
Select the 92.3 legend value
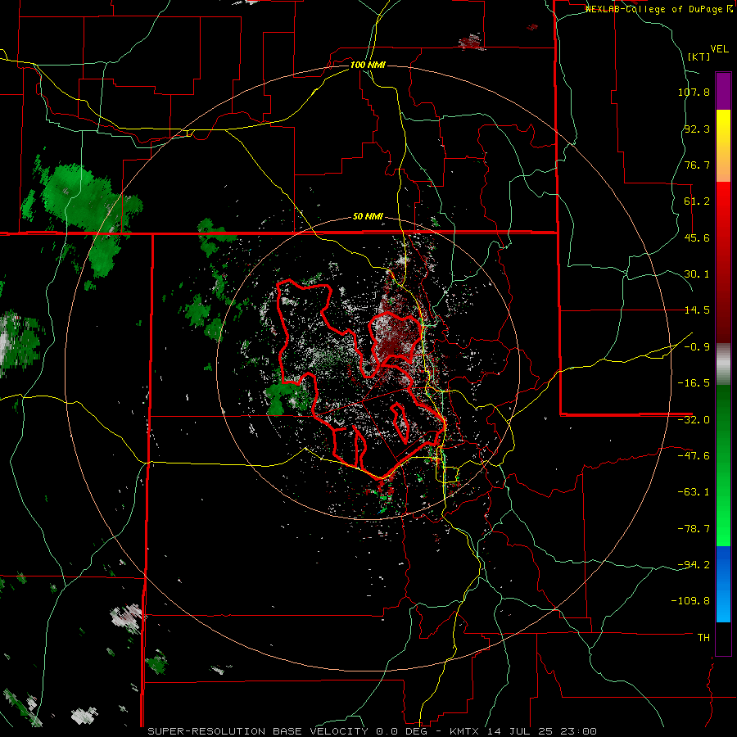pyautogui.click(x=697, y=129)
